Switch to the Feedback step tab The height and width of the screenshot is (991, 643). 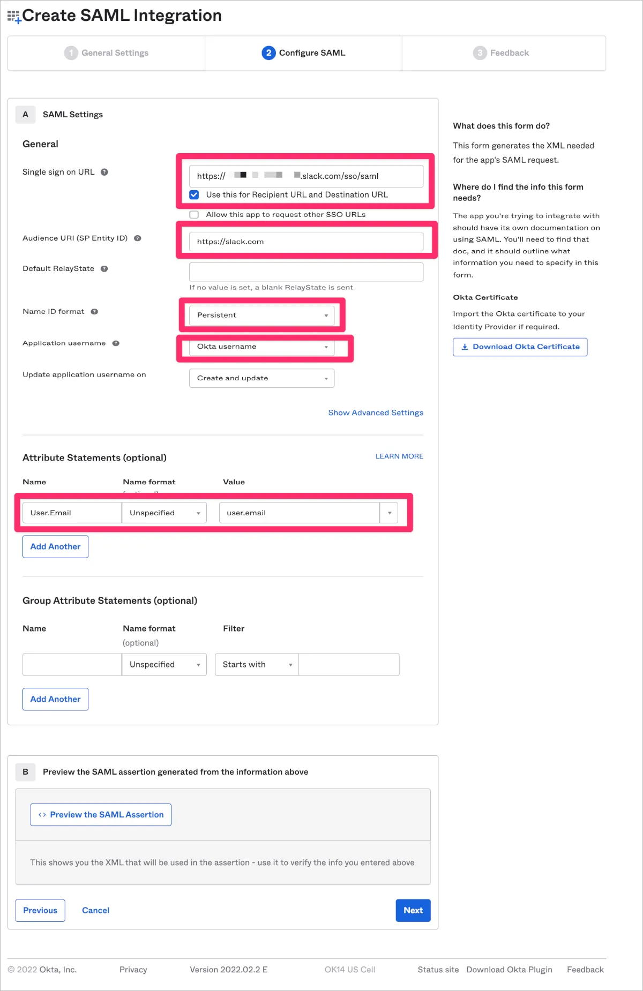point(502,53)
